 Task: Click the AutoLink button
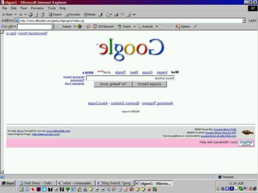point(145,27)
